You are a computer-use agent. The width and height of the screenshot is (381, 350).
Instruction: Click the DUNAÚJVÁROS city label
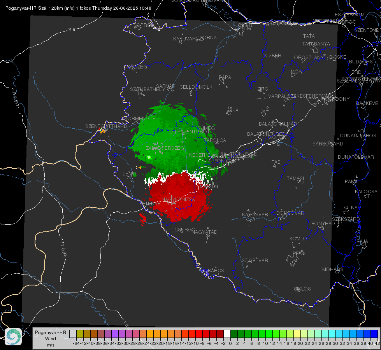pyautogui.click(x=358, y=136)
